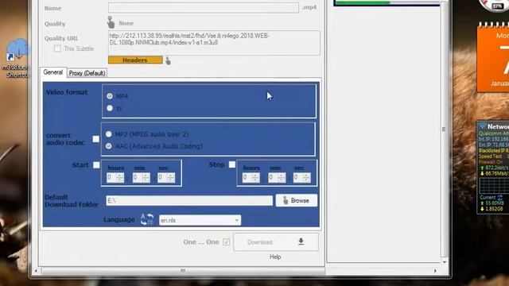Choose AAC (Advanced Audio Coding)
This screenshot has height=286, width=509.
109,146
